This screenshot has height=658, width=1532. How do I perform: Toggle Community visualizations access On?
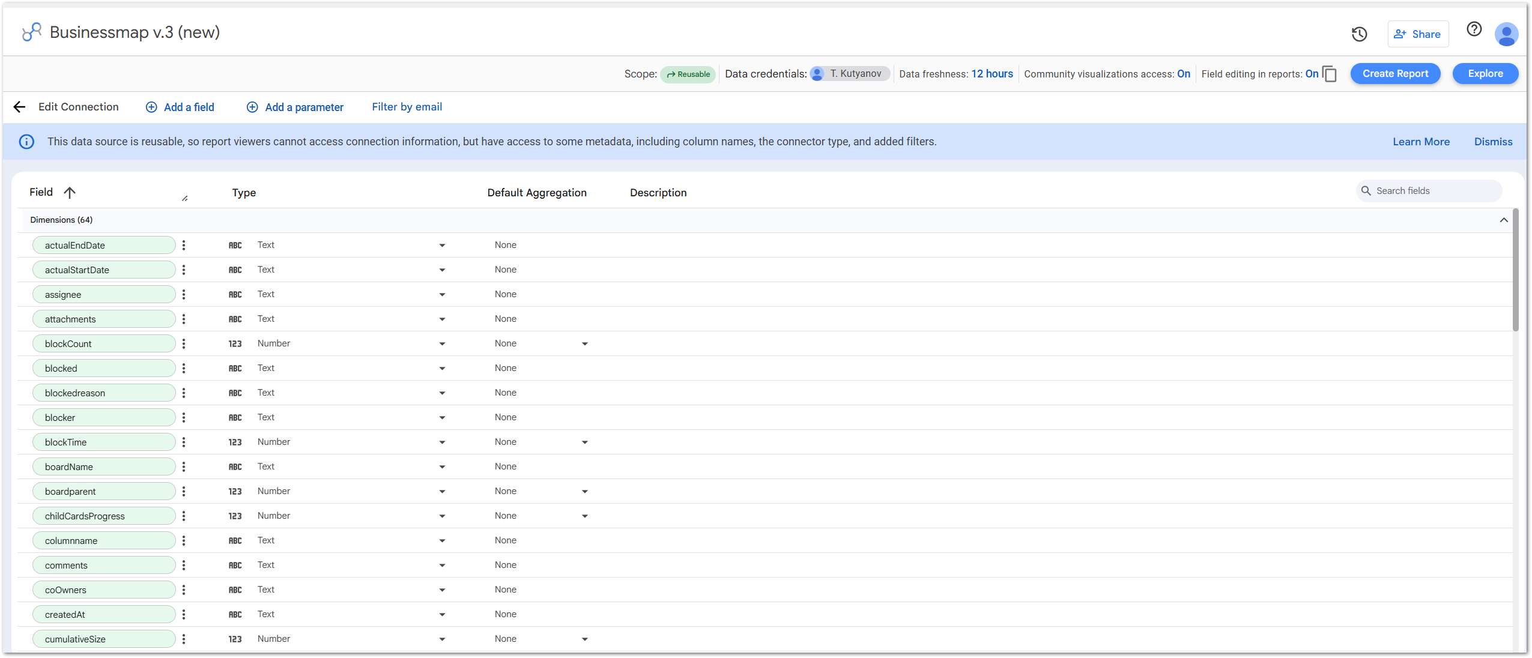click(x=1183, y=74)
